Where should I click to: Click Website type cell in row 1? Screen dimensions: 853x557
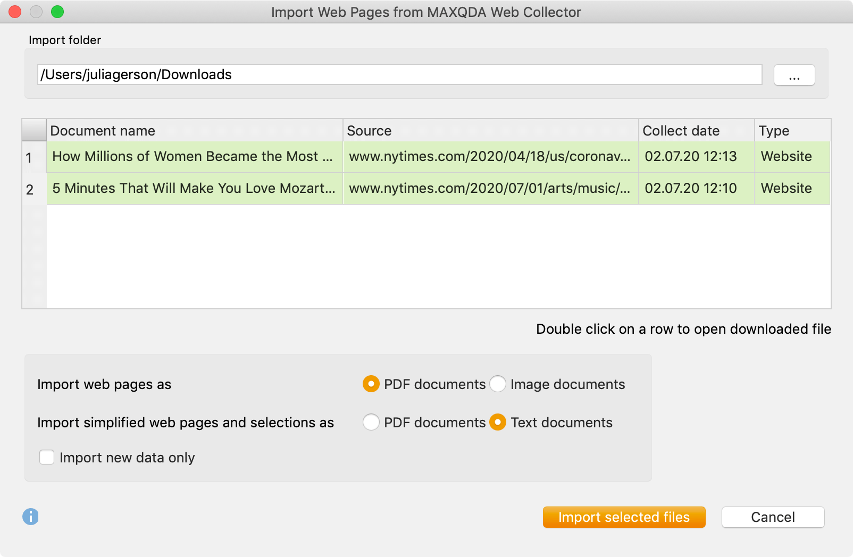click(x=793, y=157)
